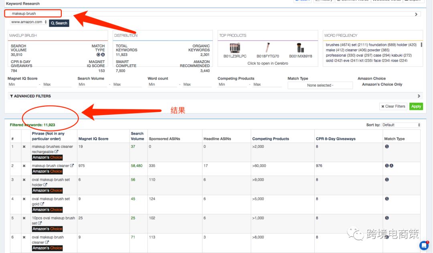Click Magnet IQ Score Min field
This screenshot has width=433, height=253.
[22, 84]
